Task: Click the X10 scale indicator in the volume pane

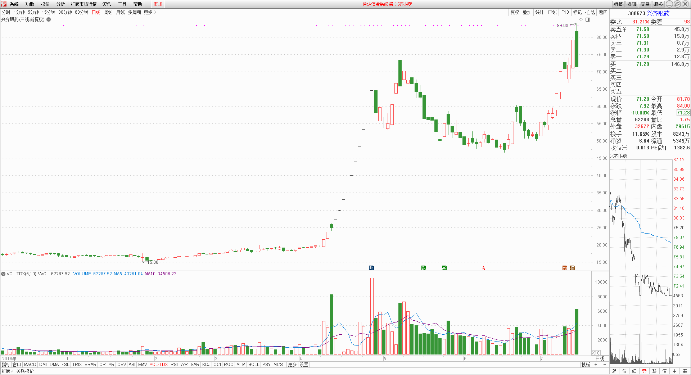Action: pyautogui.click(x=596, y=353)
